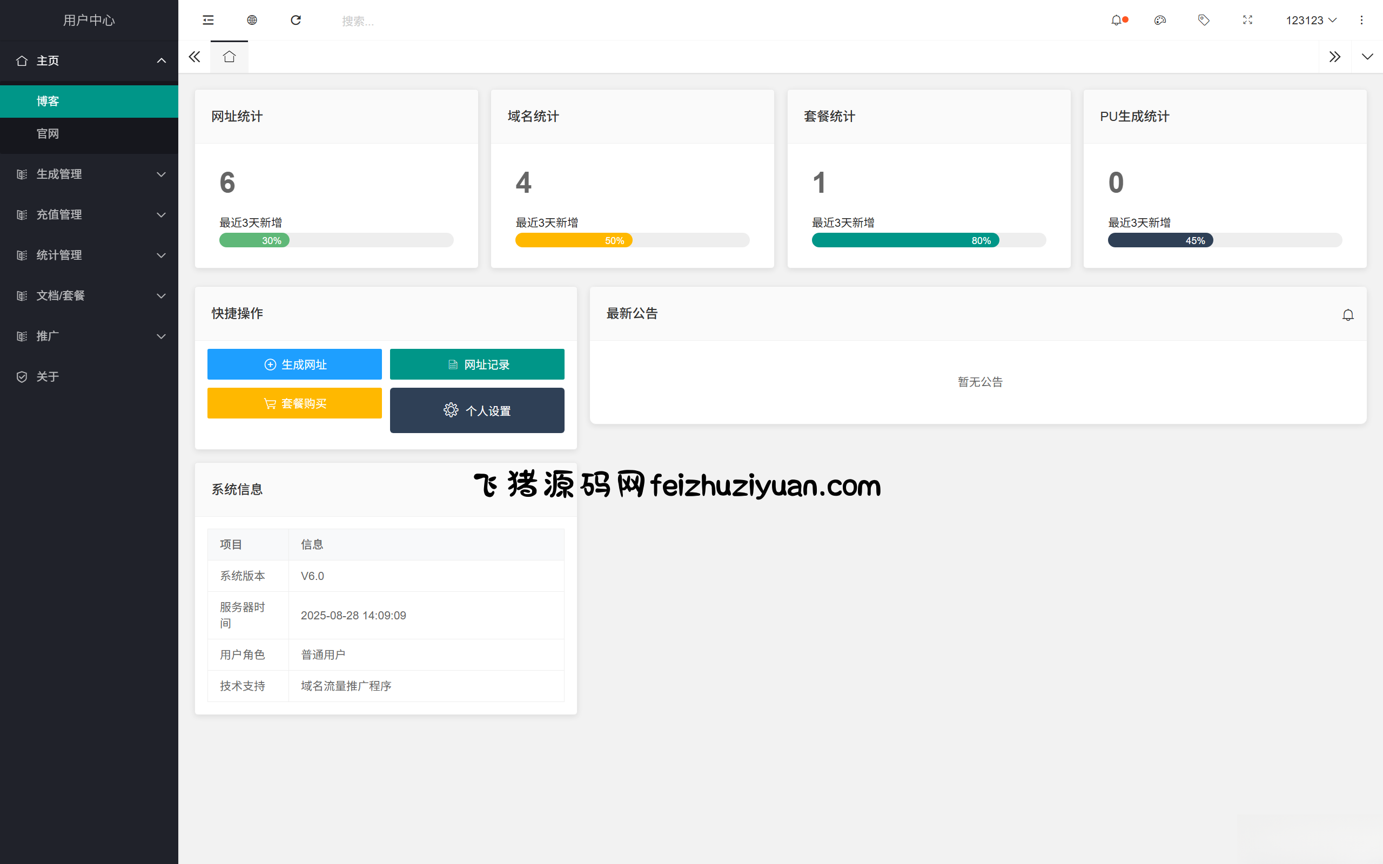Click the 套餐购买 button

294,403
